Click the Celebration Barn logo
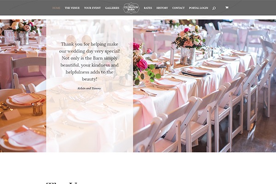Image resolution: width=276 pixels, height=184 pixels. tap(131, 8)
